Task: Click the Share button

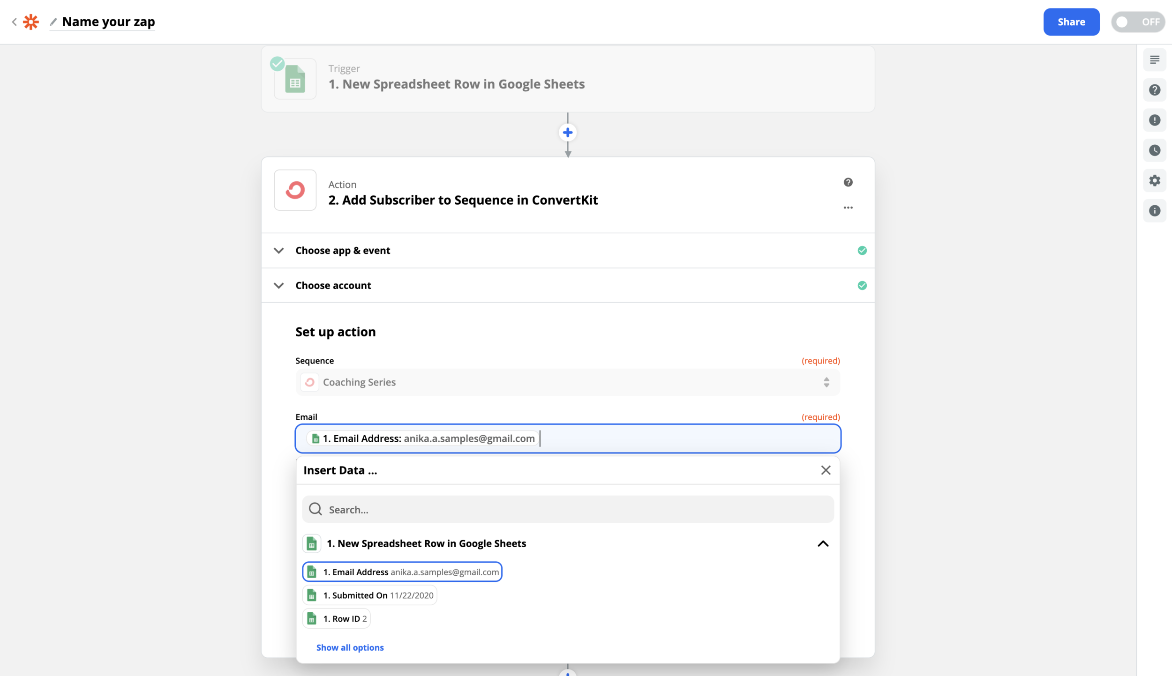Action: pos(1071,22)
